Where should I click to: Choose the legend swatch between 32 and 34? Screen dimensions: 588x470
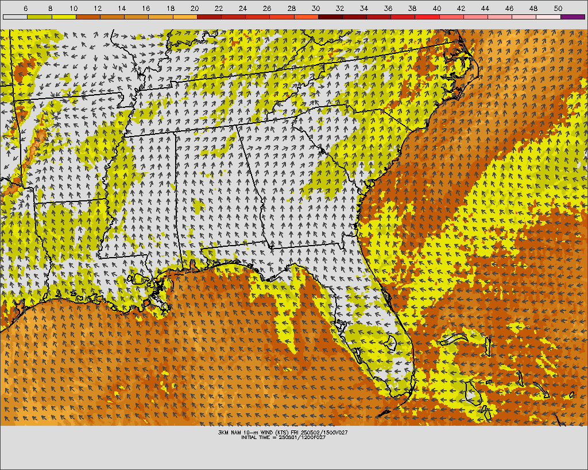pyautogui.click(x=354, y=17)
